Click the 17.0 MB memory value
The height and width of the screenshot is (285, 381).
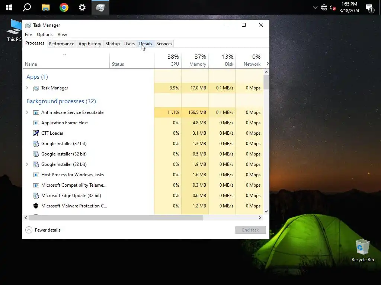click(x=198, y=88)
